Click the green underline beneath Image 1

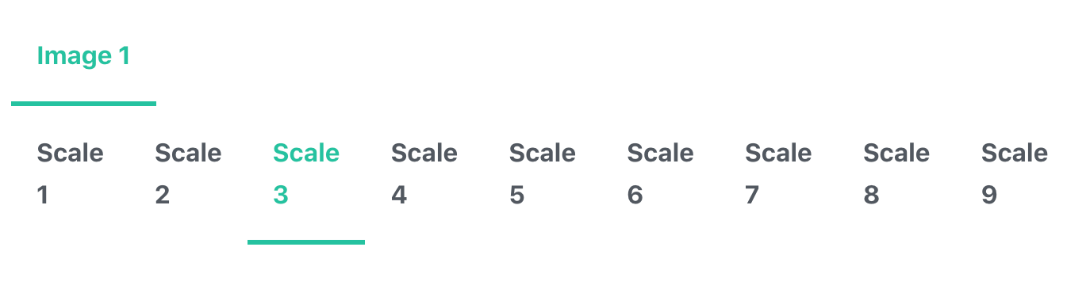coord(83,103)
